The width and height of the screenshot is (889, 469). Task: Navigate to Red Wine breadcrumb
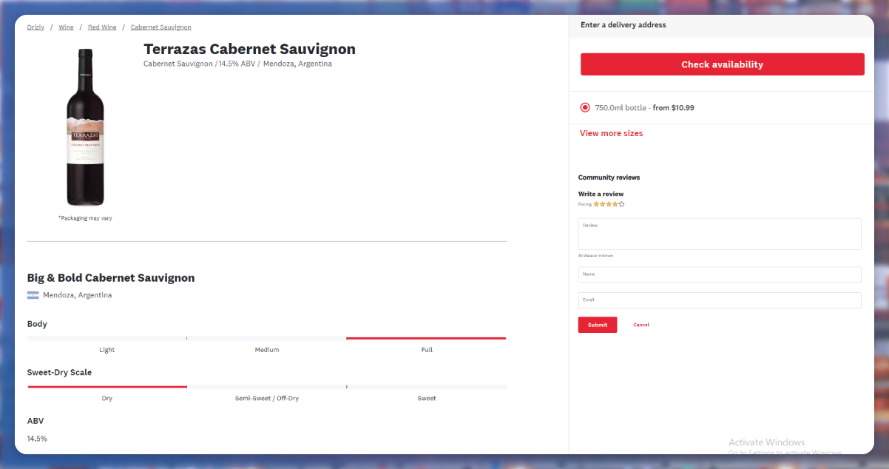[x=102, y=27]
